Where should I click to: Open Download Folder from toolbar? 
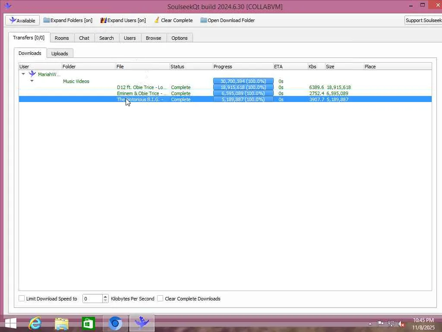[227, 20]
